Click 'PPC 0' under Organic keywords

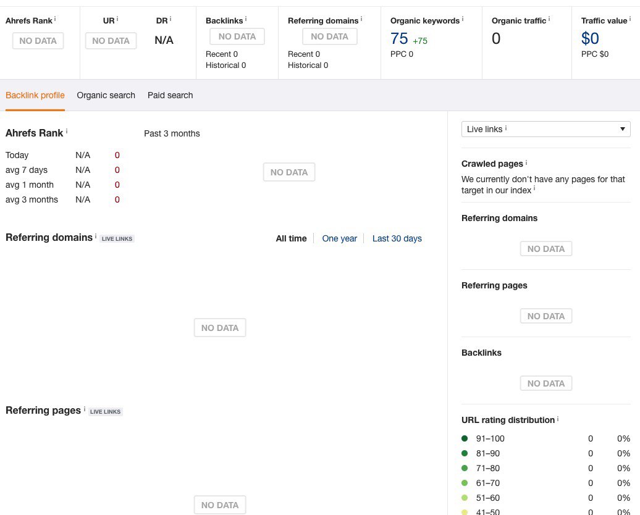pyautogui.click(x=402, y=54)
